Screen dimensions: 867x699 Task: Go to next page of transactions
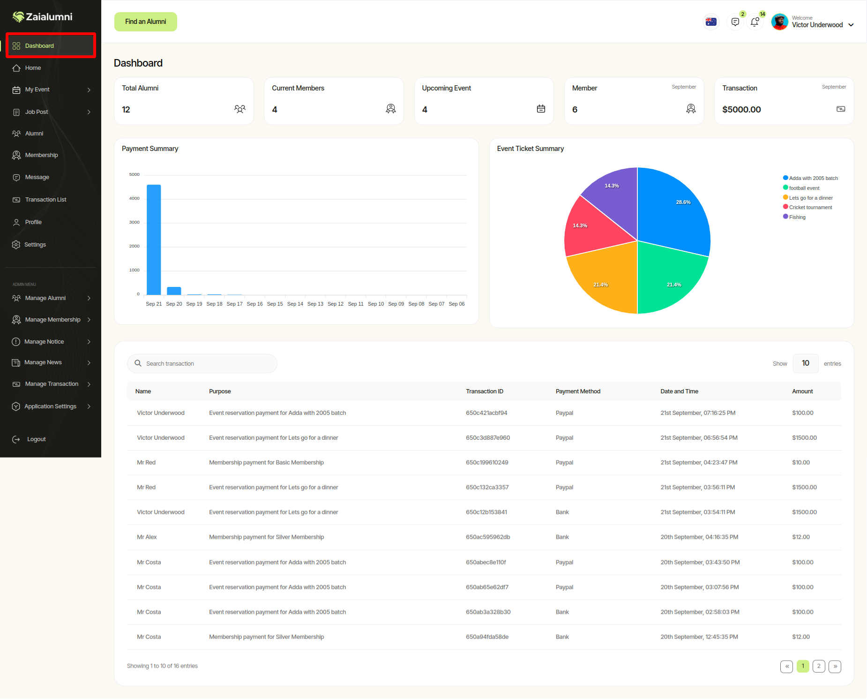[x=835, y=666]
